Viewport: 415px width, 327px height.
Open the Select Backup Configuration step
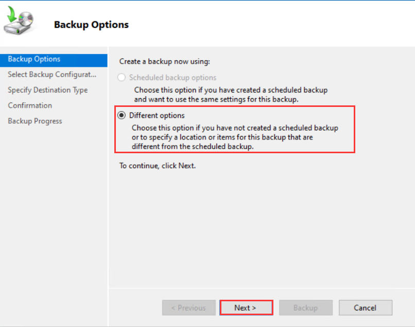click(51, 75)
